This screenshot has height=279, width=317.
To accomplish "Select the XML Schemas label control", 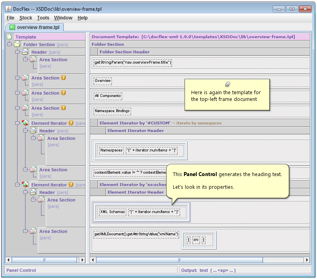I will tap(112, 212).
